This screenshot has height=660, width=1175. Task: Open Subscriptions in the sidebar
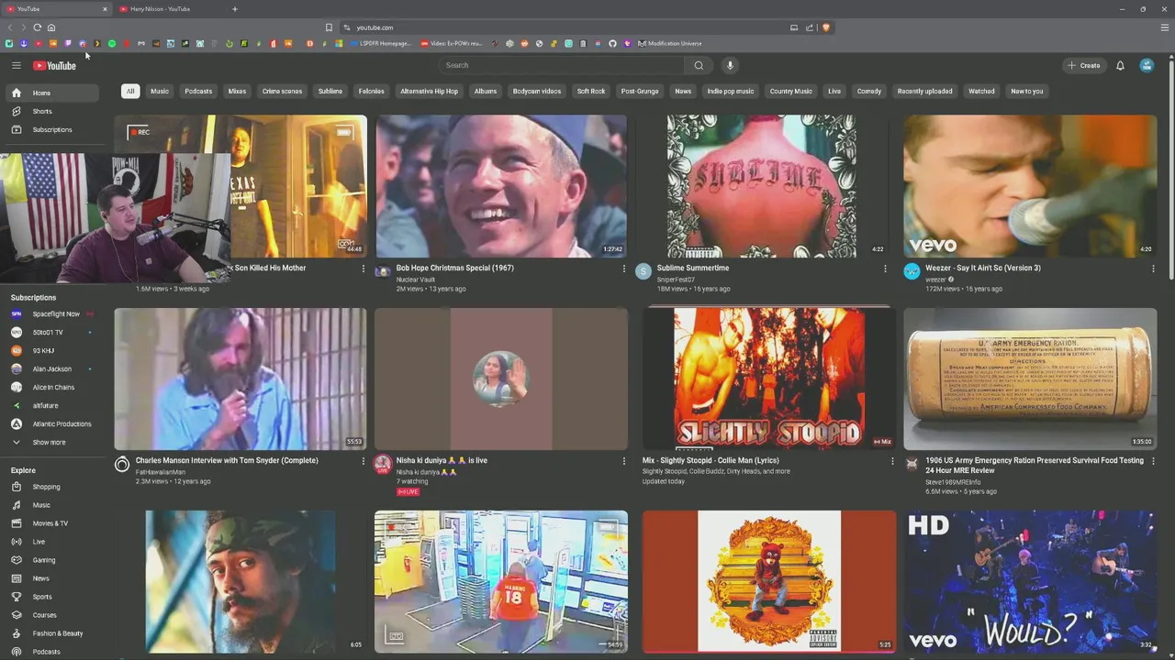tap(51, 129)
